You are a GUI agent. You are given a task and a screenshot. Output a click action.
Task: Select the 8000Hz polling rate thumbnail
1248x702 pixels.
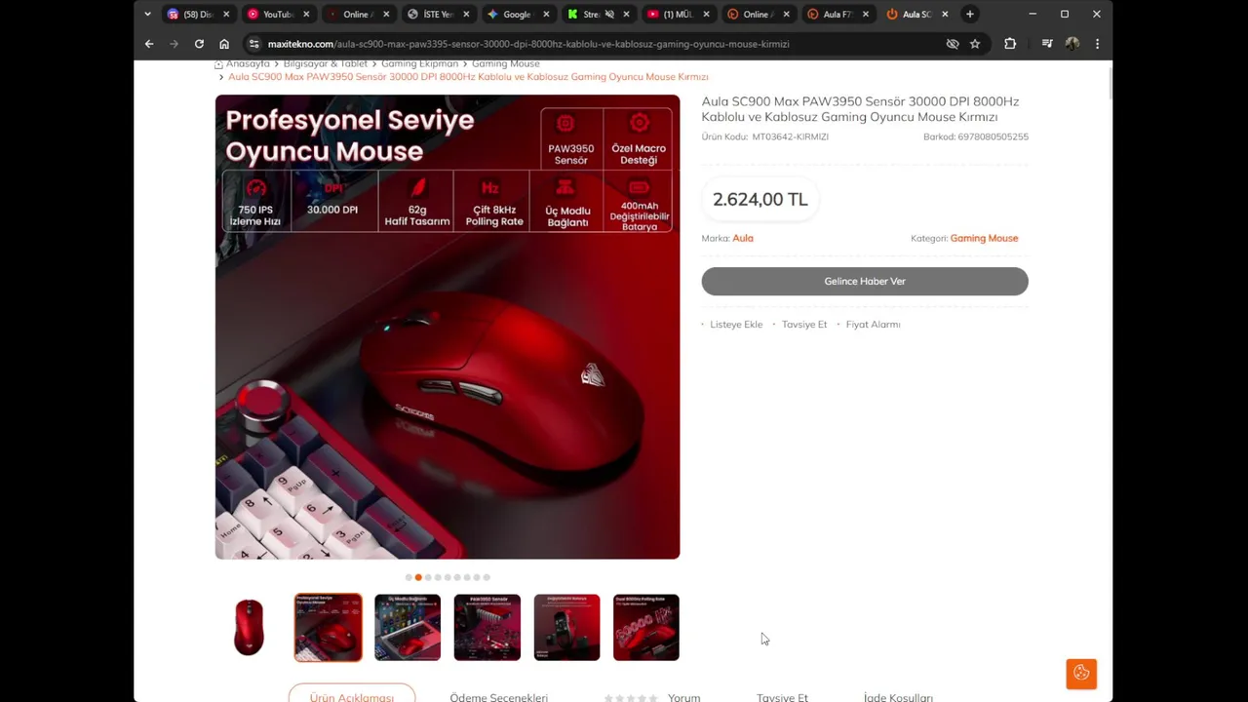645,627
